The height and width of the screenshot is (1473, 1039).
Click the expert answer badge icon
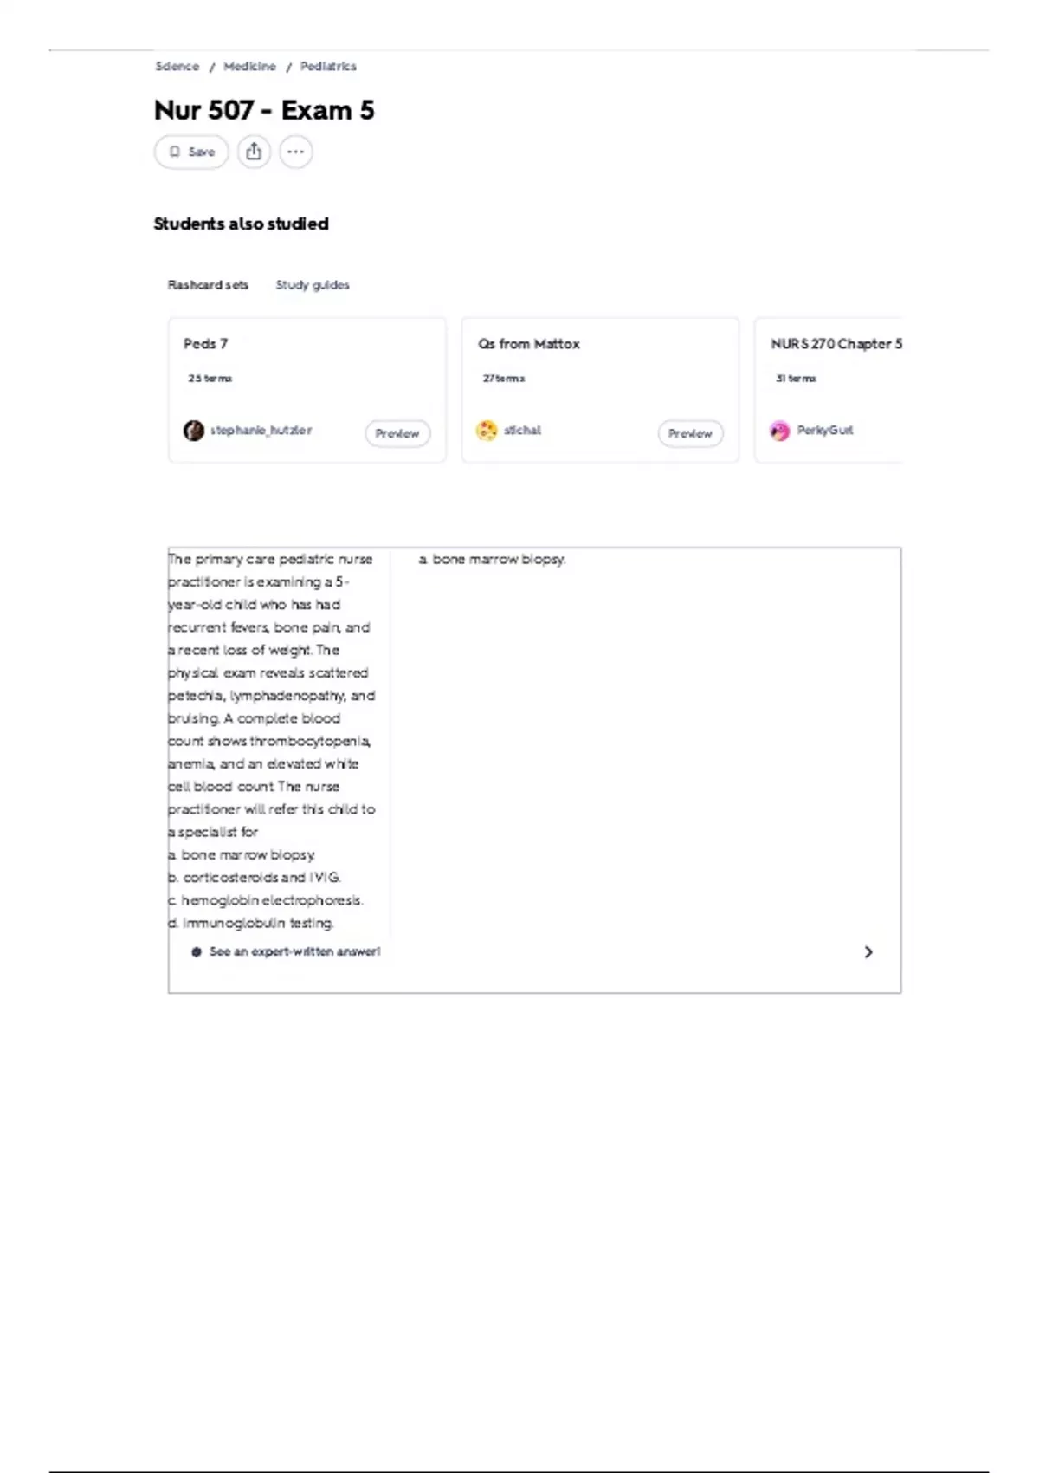(x=197, y=951)
